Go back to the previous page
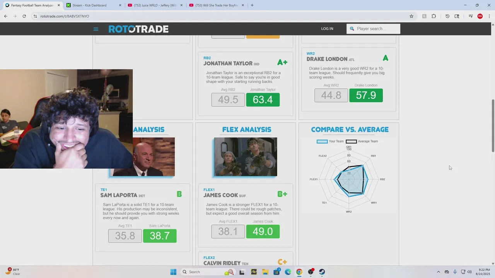495x278 pixels. click(x=6, y=16)
